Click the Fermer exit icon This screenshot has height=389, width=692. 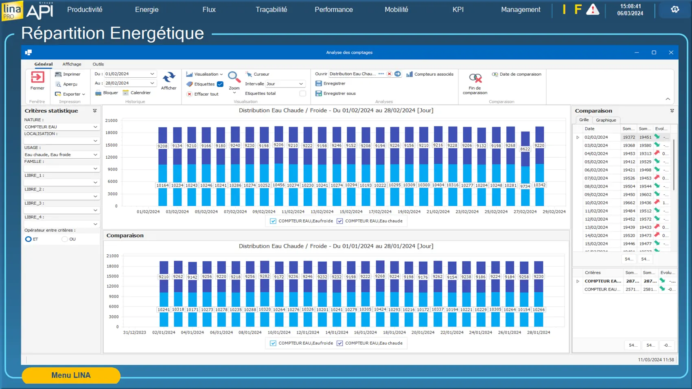click(37, 77)
